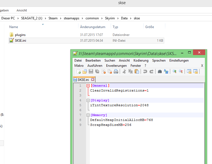The image size is (212, 164).
Task: Click Skyrim in the address breadcrumb
Action: coord(110,18)
